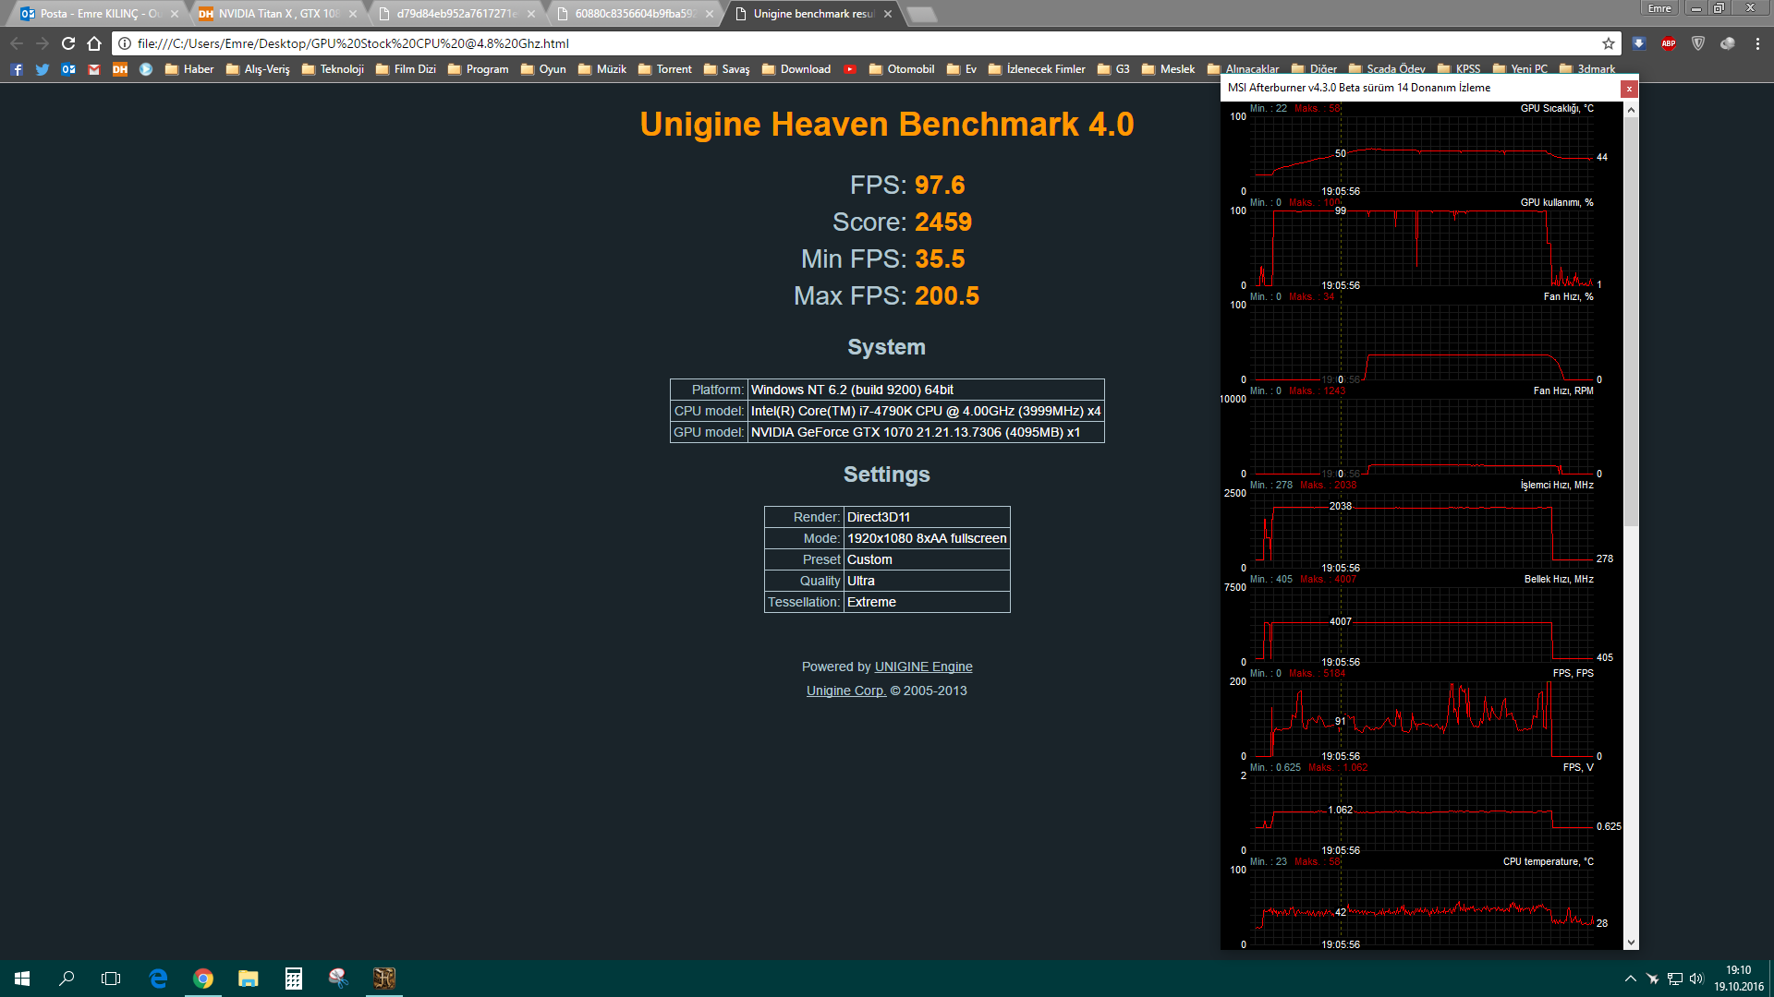The height and width of the screenshot is (997, 1774).
Task: Click the shield extension icon
Action: click(1698, 43)
